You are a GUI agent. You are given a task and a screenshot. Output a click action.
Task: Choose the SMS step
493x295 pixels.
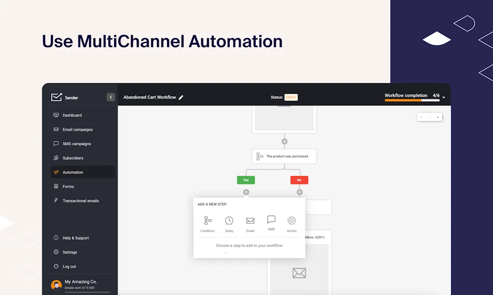[x=272, y=223]
